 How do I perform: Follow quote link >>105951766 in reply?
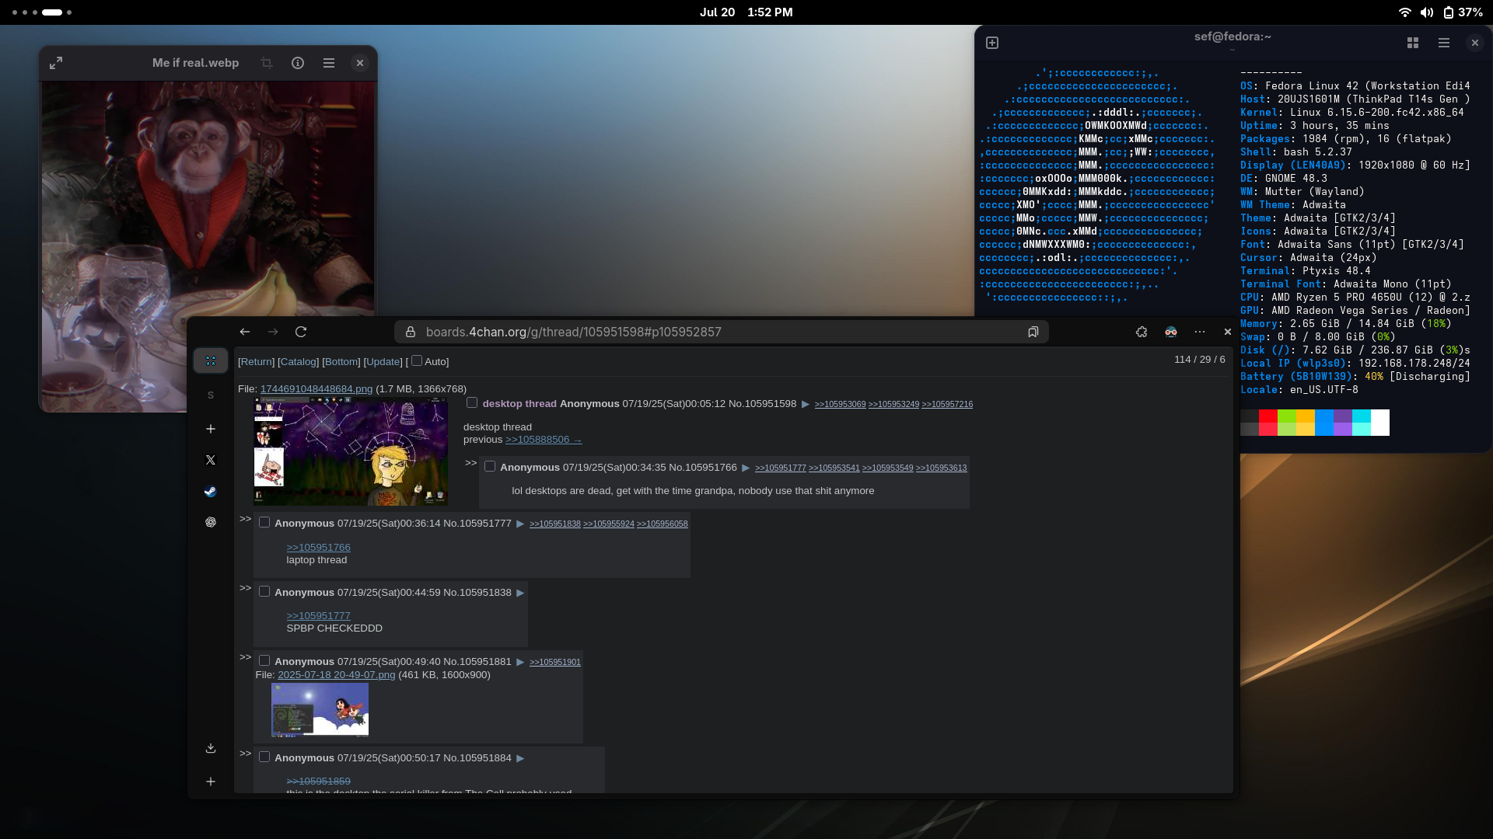[x=318, y=548]
